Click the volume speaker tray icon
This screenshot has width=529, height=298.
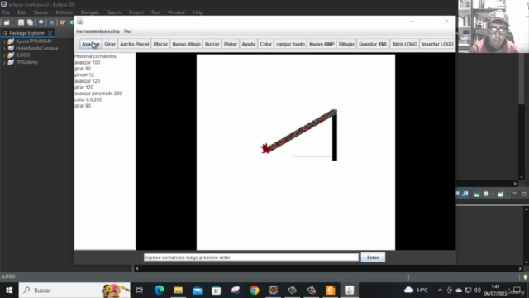(x=477, y=291)
